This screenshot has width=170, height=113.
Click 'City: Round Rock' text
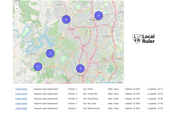tap(91, 99)
